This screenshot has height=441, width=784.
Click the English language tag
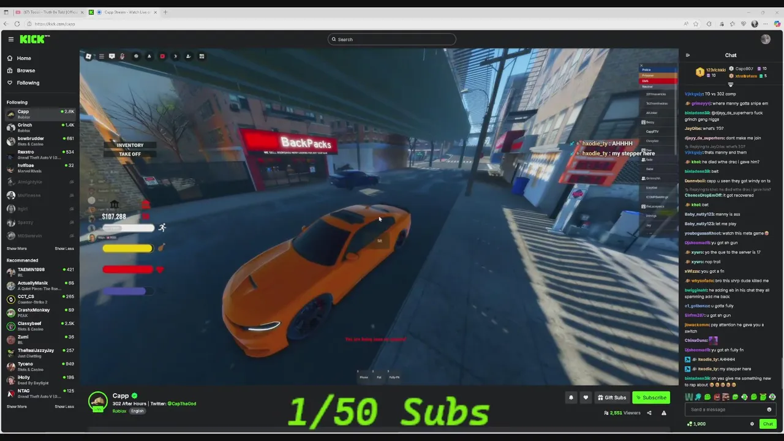point(137,411)
